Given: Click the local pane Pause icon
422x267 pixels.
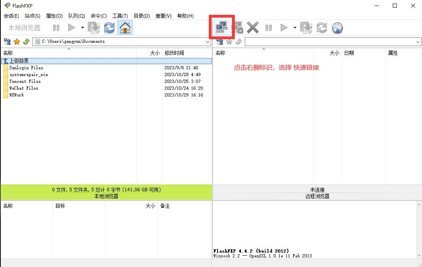Looking at the screenshot, I should pos(56,28).
